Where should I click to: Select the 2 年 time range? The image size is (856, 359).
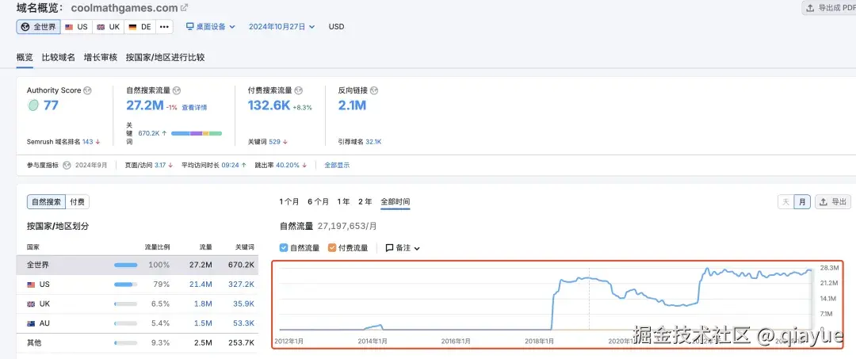click(x=365, y=202)
